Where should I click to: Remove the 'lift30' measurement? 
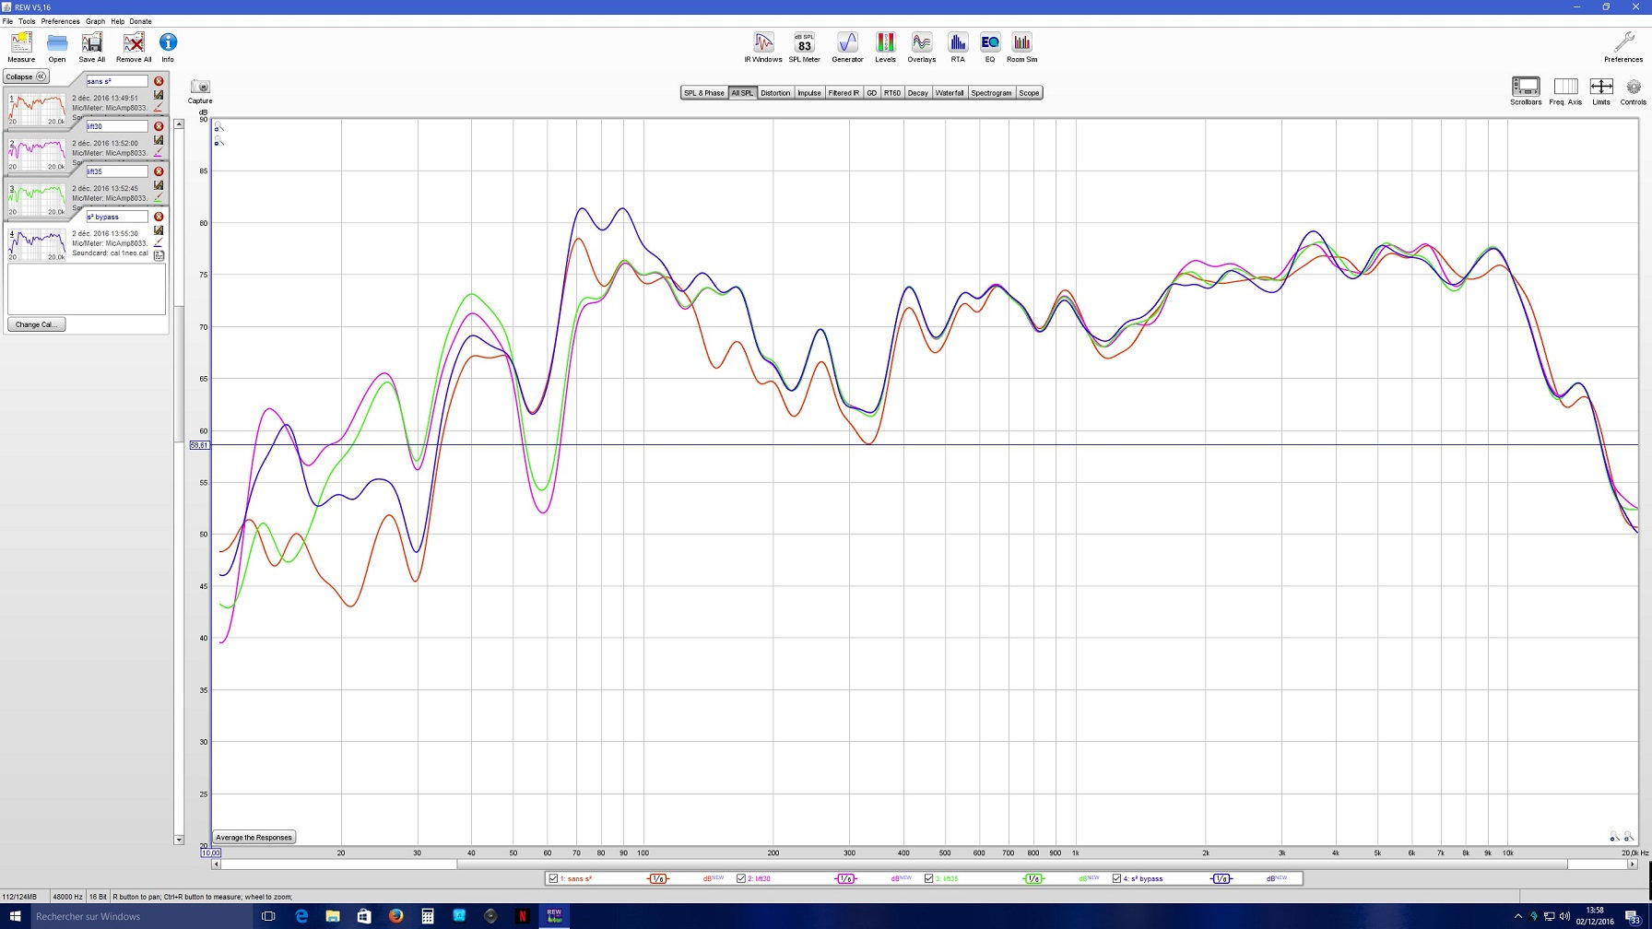tap(159, 126)
